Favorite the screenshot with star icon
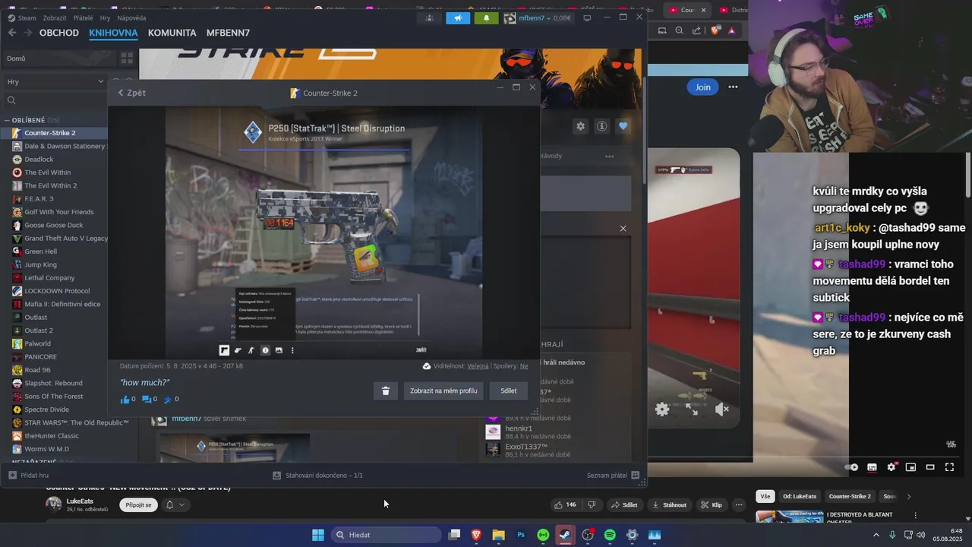Image resolution: width=972 pixels, height=547 pixels. point(168,400)
